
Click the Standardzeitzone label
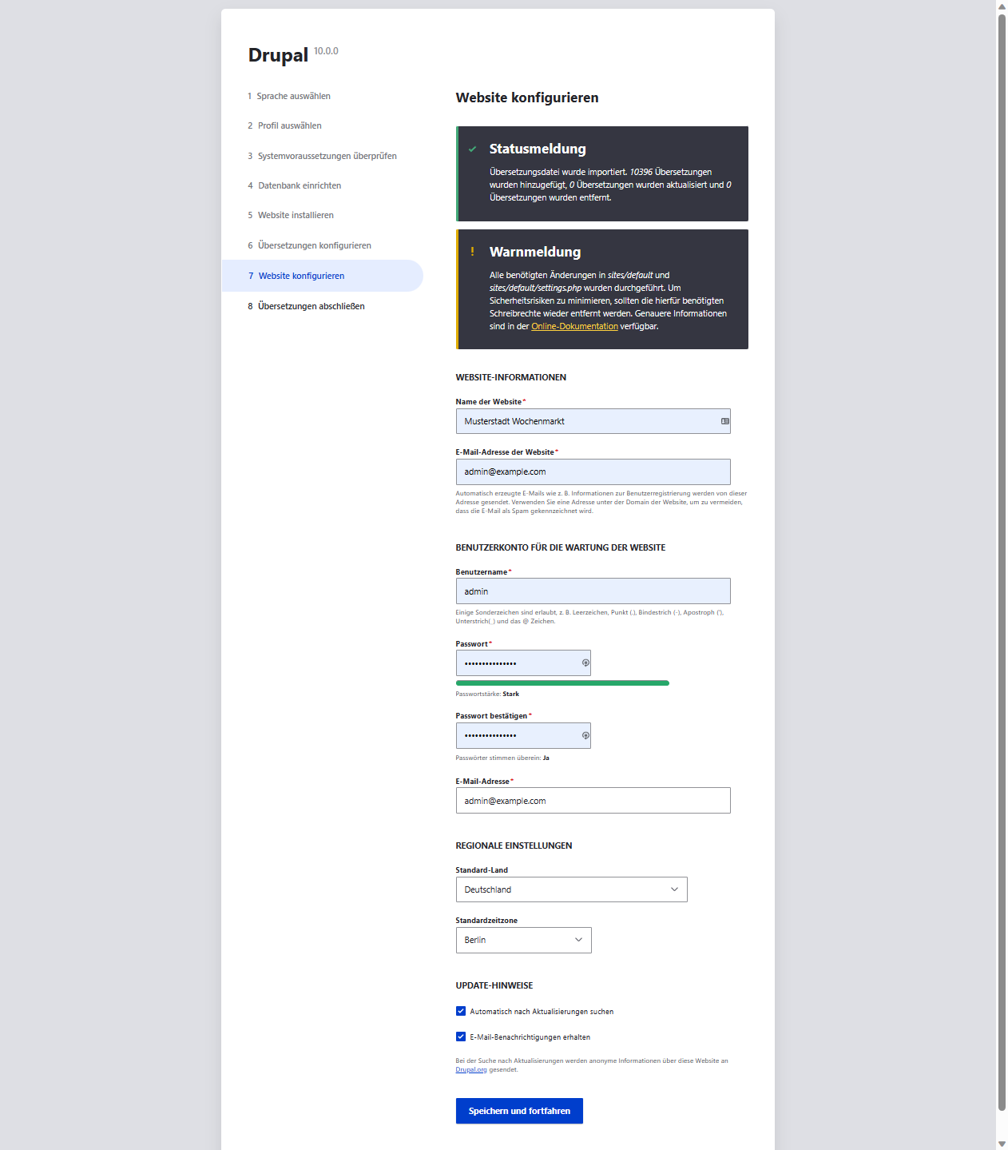(486, 921)
